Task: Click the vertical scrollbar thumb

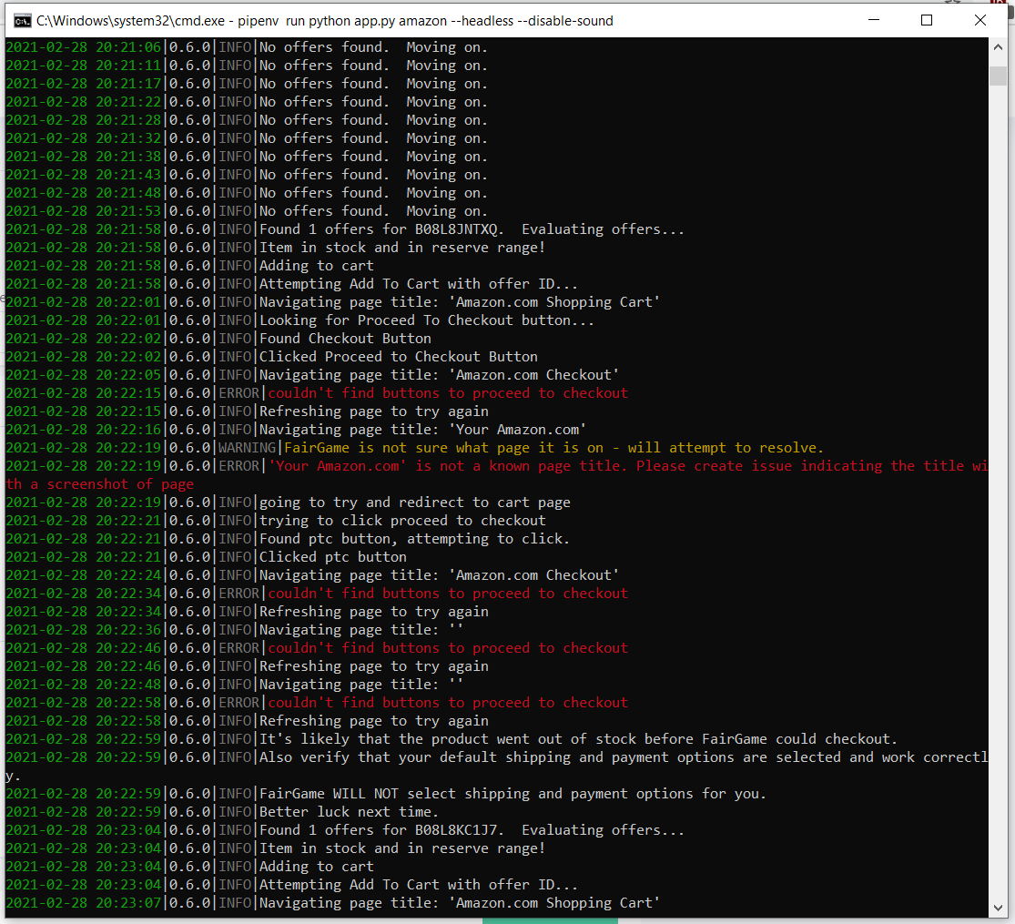Action: coord(998,76)
